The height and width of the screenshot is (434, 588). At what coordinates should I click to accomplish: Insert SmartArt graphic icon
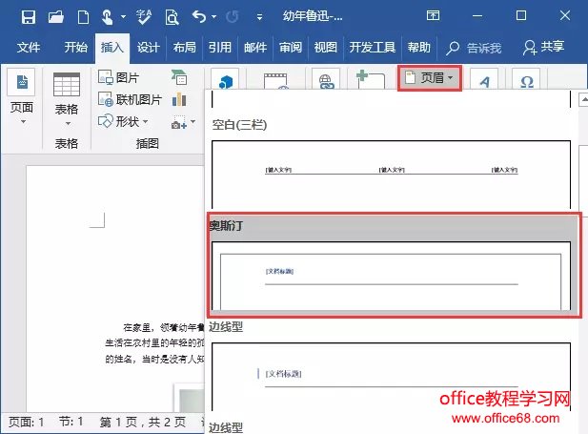pos(179,77)
